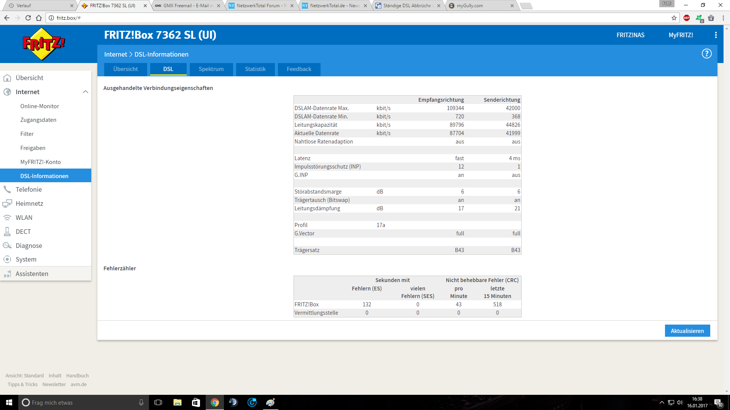Open the MyFRITZ! link in header
The height and width of the screenshot is (410, 730).
(681, 35)
